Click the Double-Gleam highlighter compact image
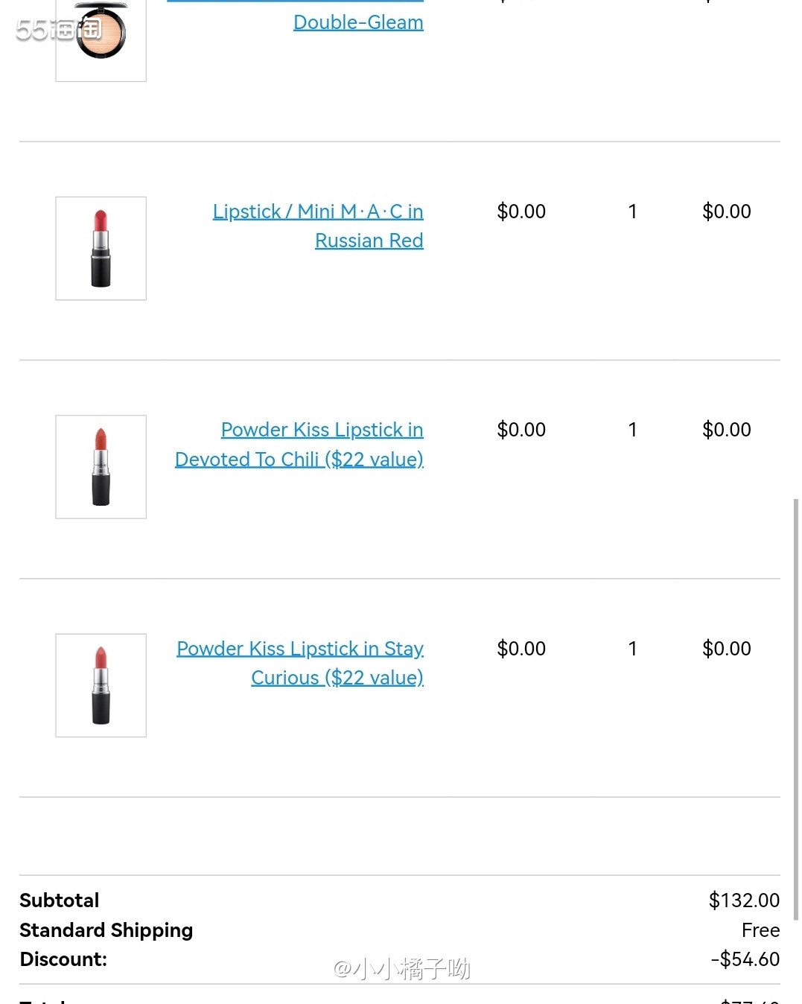This screenshot has width=802, height=1004. tap(101, 37)
